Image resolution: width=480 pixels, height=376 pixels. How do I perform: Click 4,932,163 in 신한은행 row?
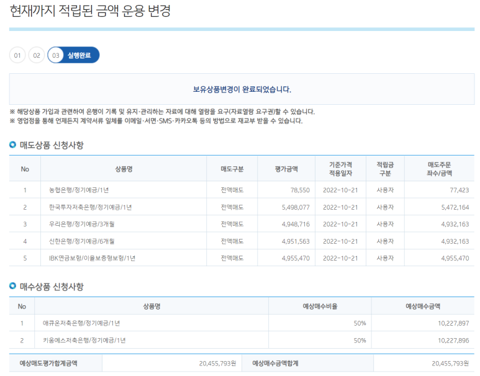coord(455,241)
